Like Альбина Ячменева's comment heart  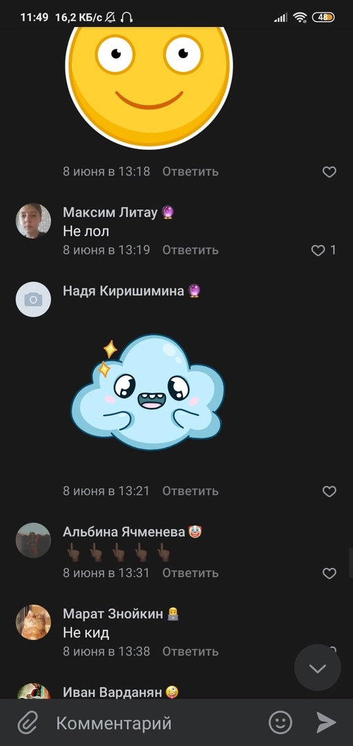click(x=330, y=573)
